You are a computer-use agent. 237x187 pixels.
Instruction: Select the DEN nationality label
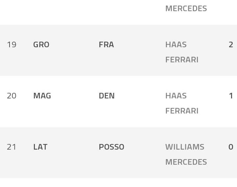107,96
